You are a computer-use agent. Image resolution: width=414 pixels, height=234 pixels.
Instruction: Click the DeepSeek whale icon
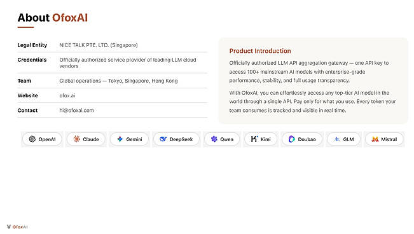[163, 139]
